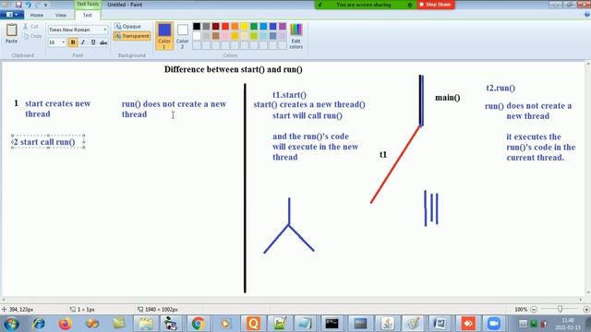Click the zoom in plus button
The image size is (591, 332).
tap(586, 310)
